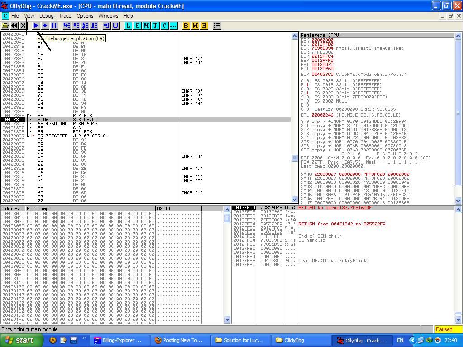Click the Open executable folder icon
The height and width of the screenshot is (347, 463).
point(5,26)
